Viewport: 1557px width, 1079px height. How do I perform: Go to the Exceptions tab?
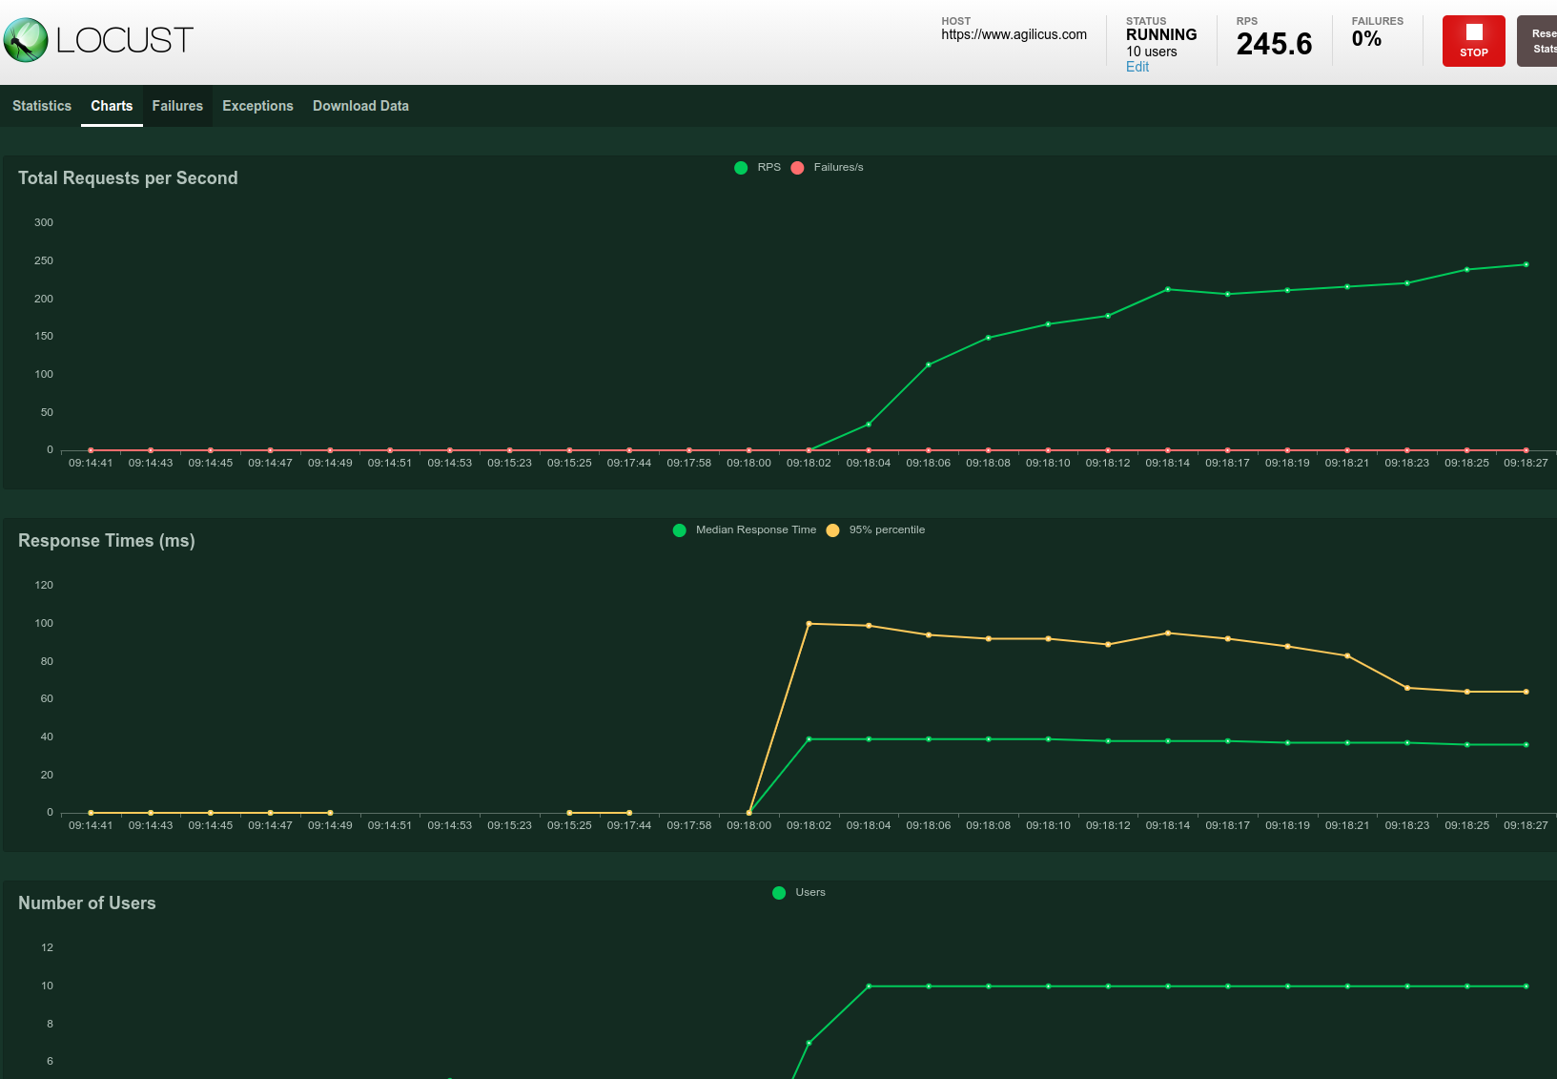pos(257,106)
